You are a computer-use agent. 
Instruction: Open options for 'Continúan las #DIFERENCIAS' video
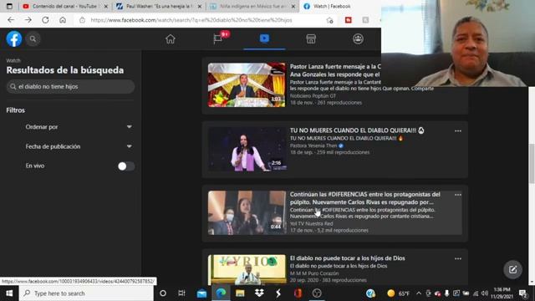tap(458, 195)
